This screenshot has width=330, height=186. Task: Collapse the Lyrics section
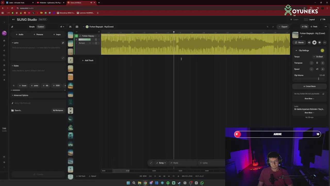(15, 43)
